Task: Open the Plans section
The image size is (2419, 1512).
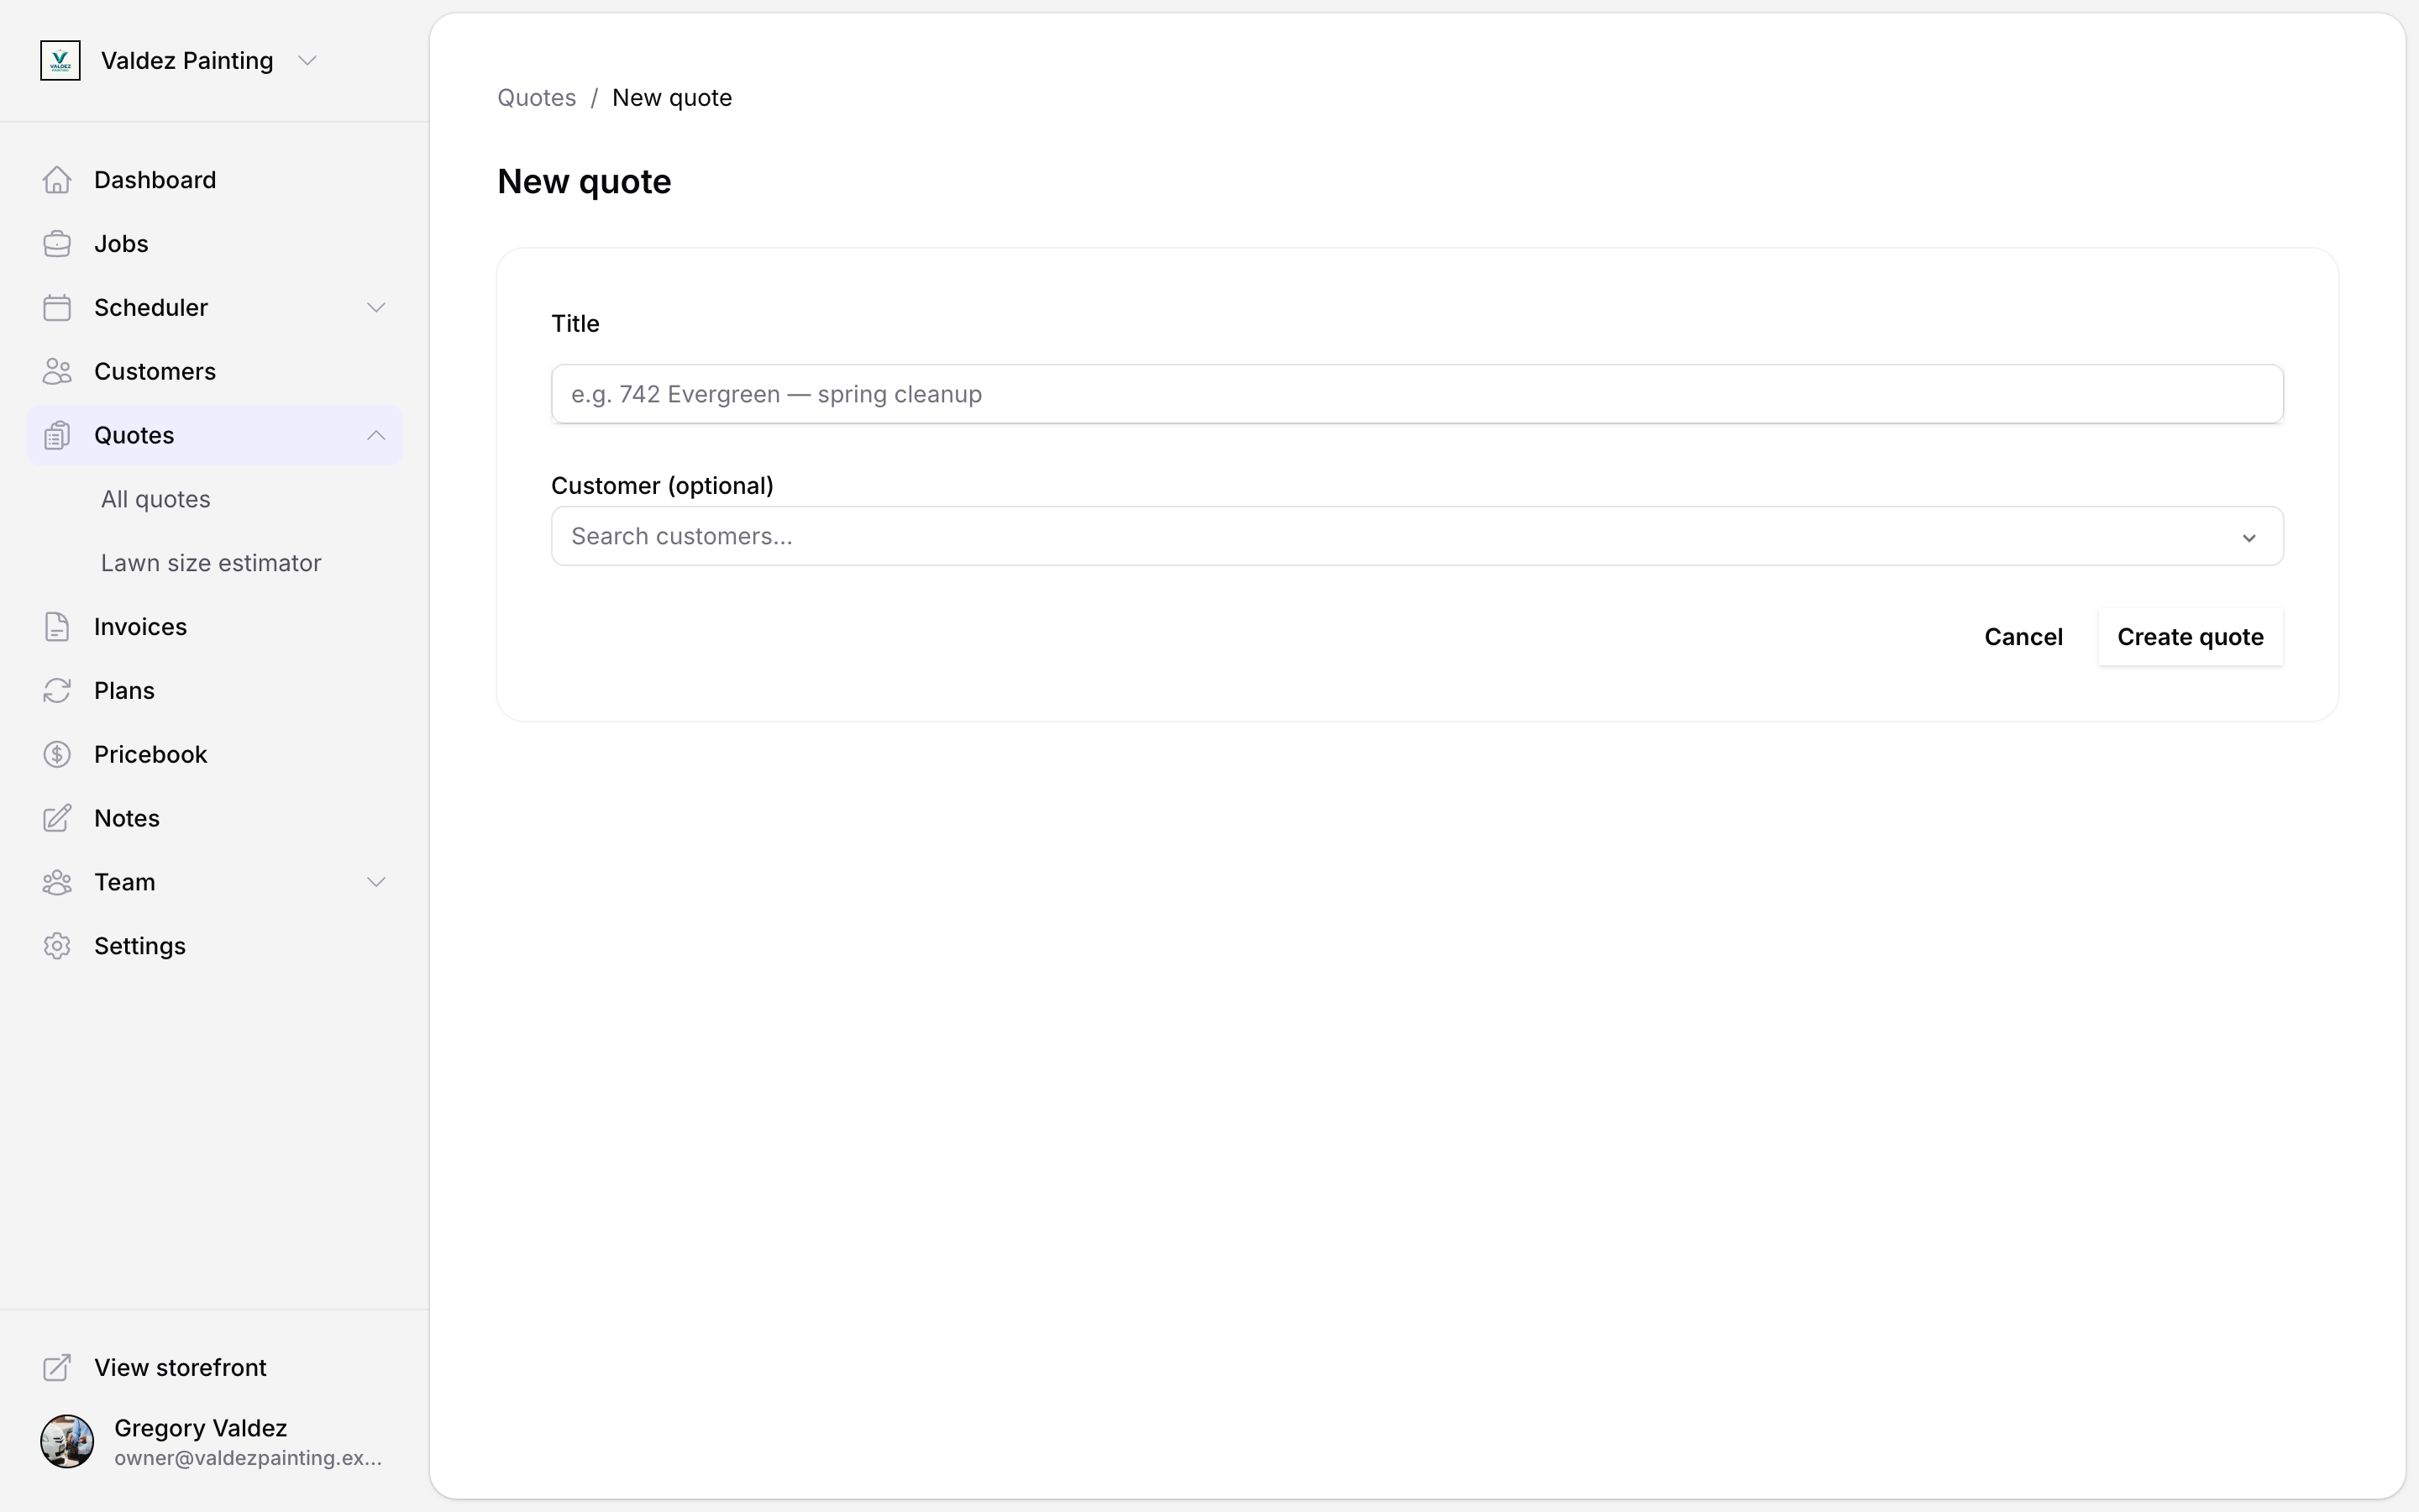Action: click(215, 691)
